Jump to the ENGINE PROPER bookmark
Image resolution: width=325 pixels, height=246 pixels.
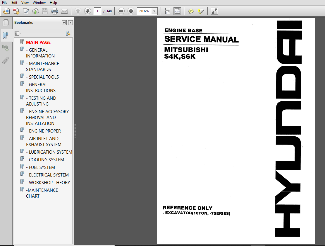coord(44,131)
